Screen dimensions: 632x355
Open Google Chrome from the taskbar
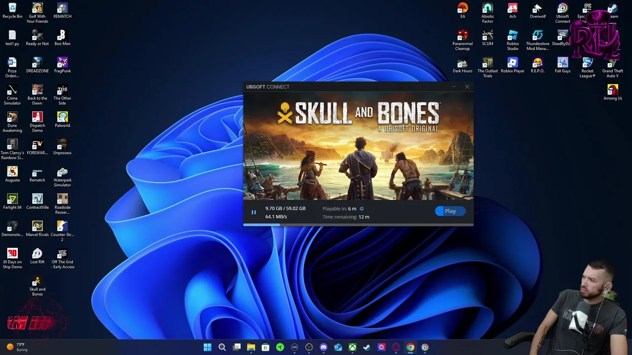[x=410, y=347]
